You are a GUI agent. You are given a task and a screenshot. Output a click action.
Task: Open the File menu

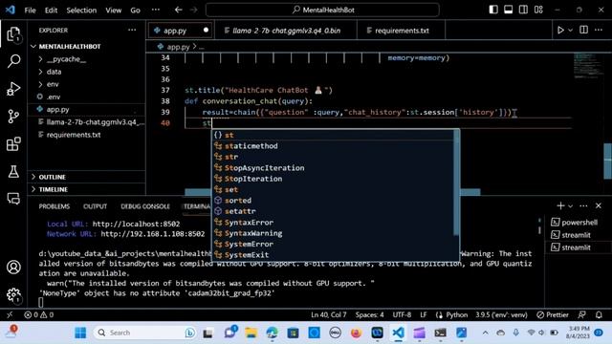30,11
